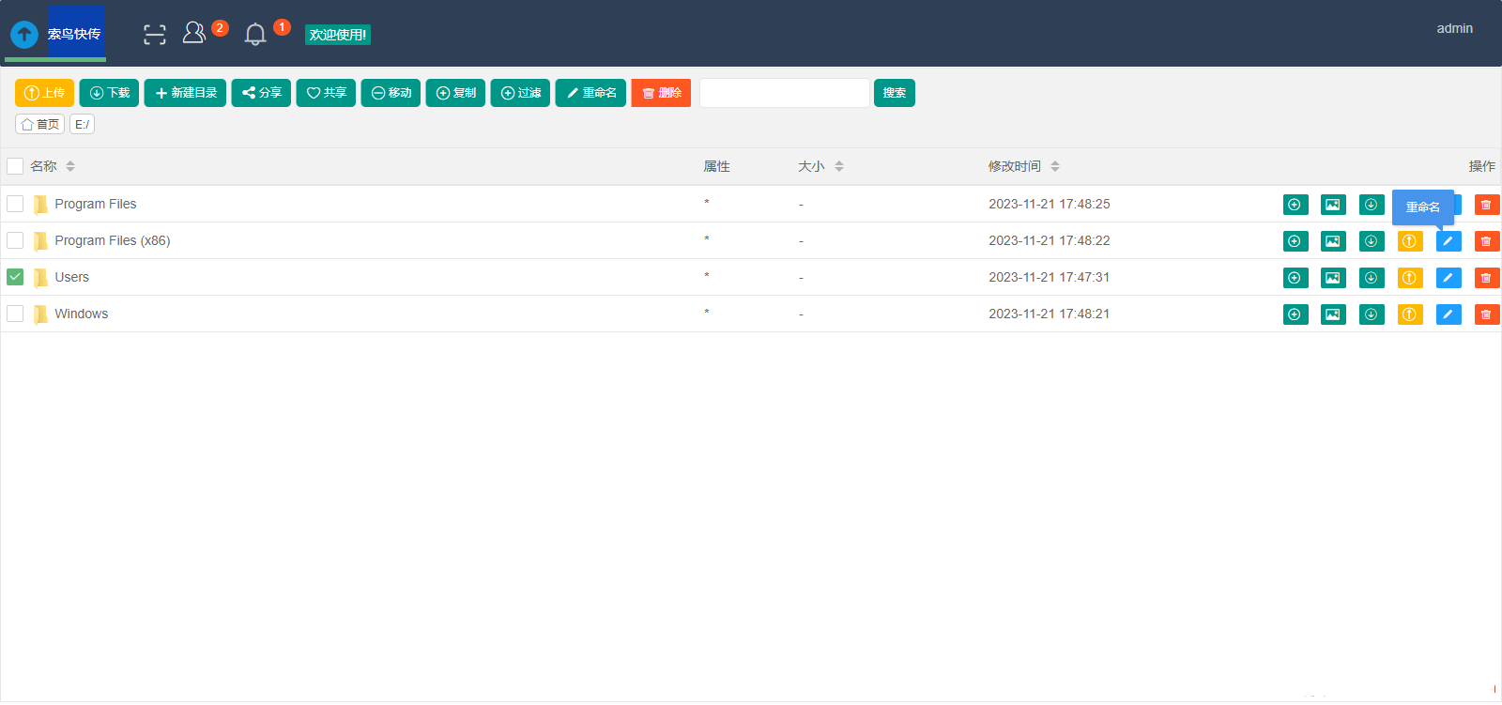Toggle the select-all checkbox in header

[15, 166]
